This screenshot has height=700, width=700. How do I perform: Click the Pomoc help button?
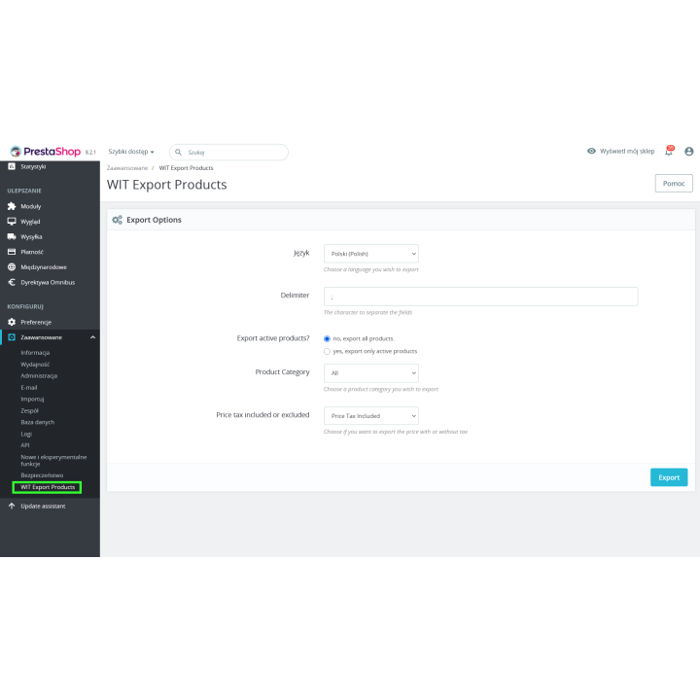[x=674, y=184]
